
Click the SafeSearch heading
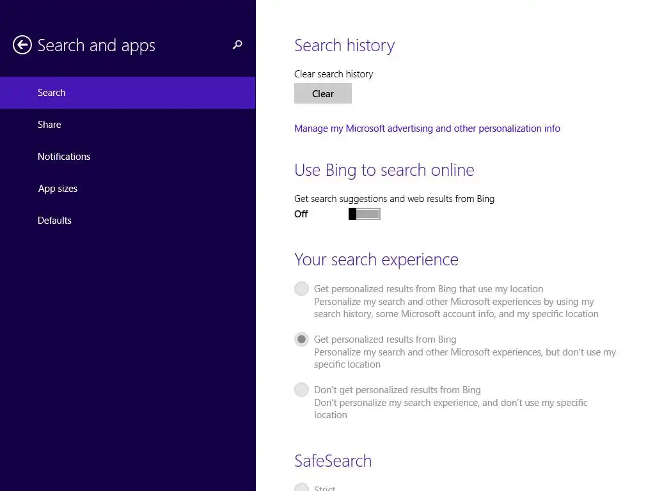point(333,461)
